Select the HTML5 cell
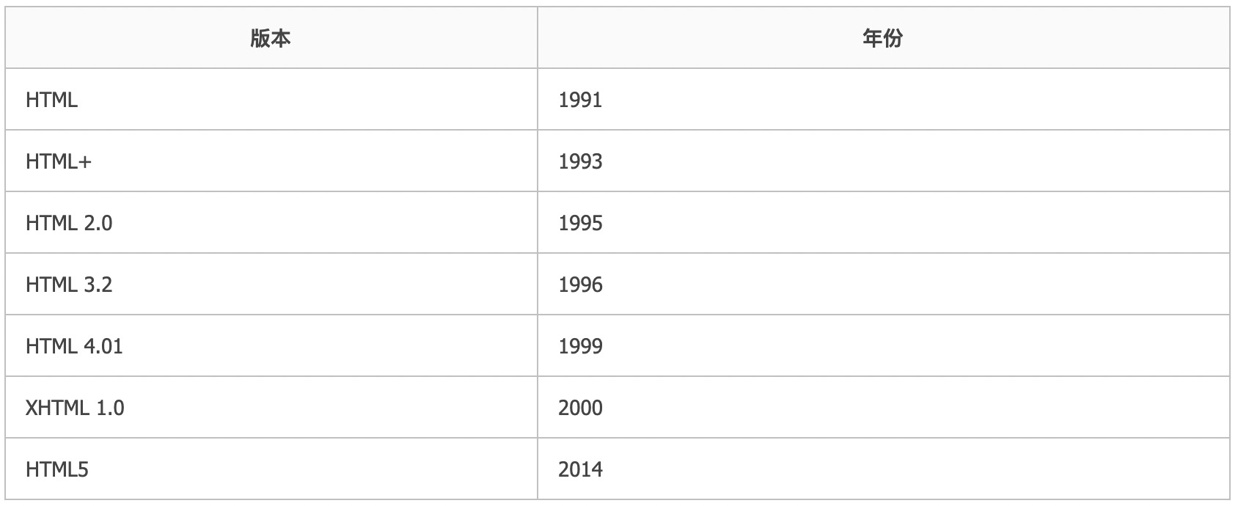This screenshot has width=1238, height=506. (x=271, y=469)
